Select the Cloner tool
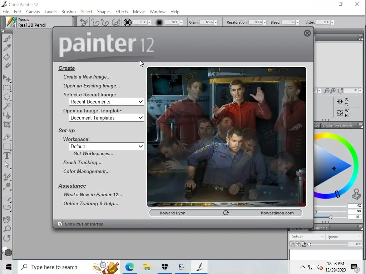The width and height of the screenshot is (366, 274). (x=7, y=177)
